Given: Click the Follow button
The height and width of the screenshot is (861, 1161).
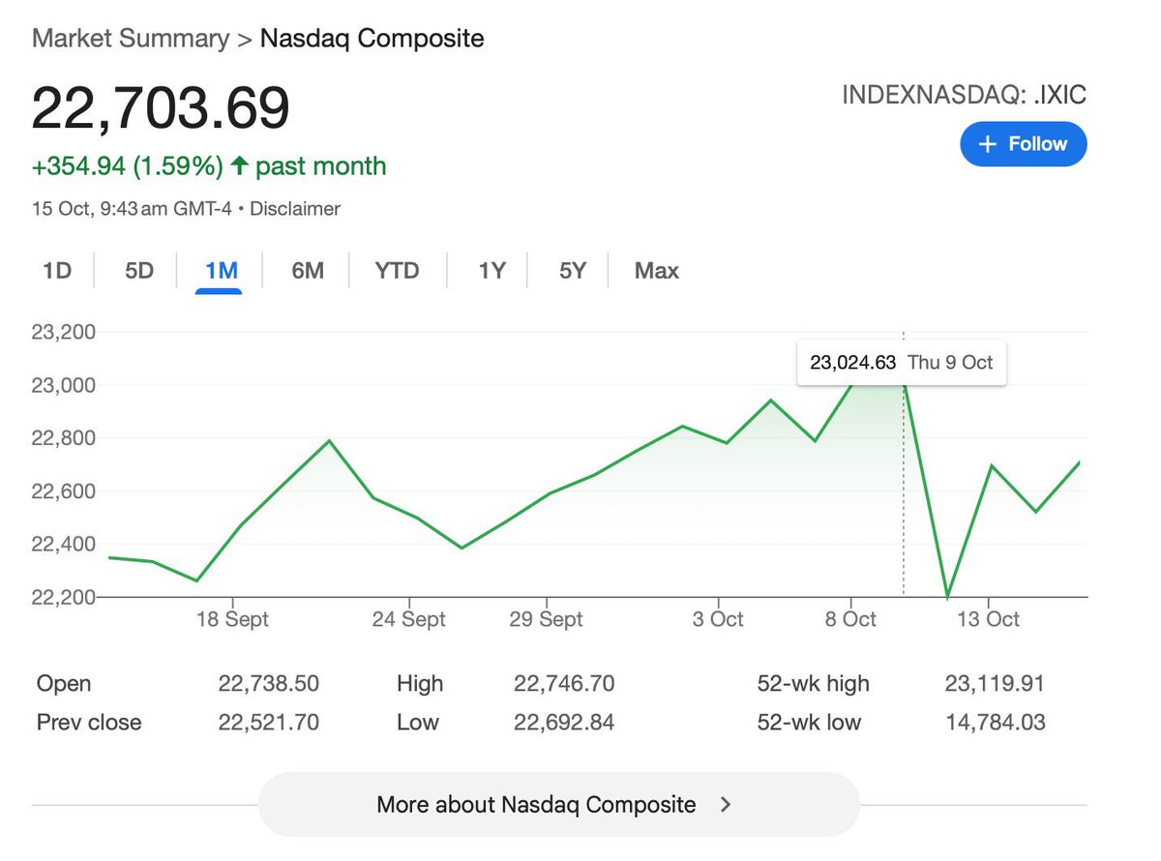Looking at the screenshot, I should pos(1024,144).
